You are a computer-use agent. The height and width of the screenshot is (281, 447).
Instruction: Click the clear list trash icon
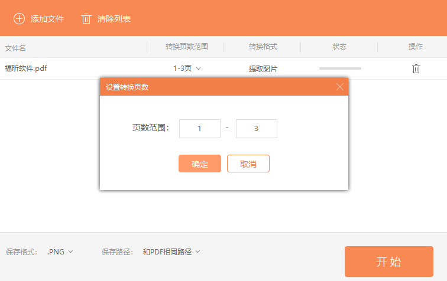pyautogui.click(x=86, y=19)
